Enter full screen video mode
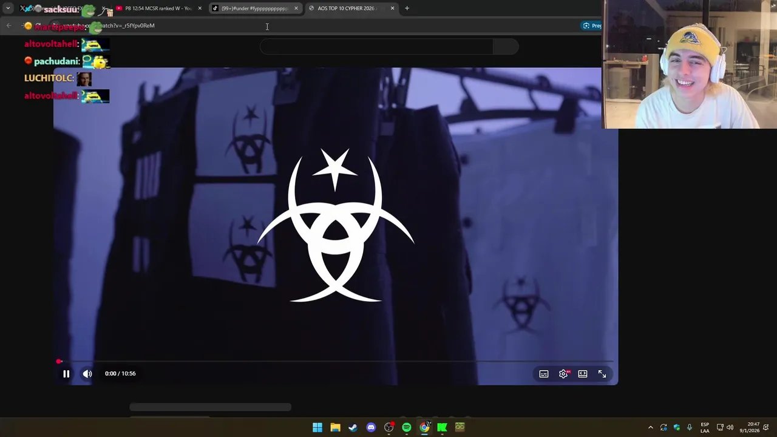 coord(602,374)
